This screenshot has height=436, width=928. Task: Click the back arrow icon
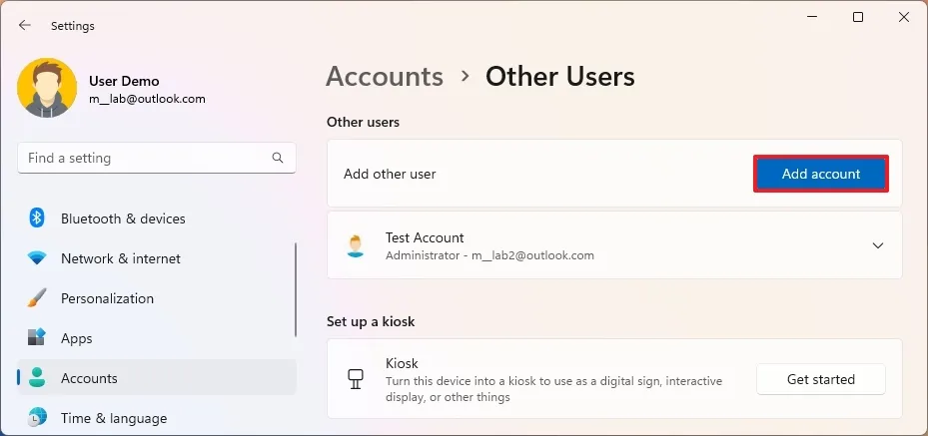pyautogui.click(x=25, y=26)
